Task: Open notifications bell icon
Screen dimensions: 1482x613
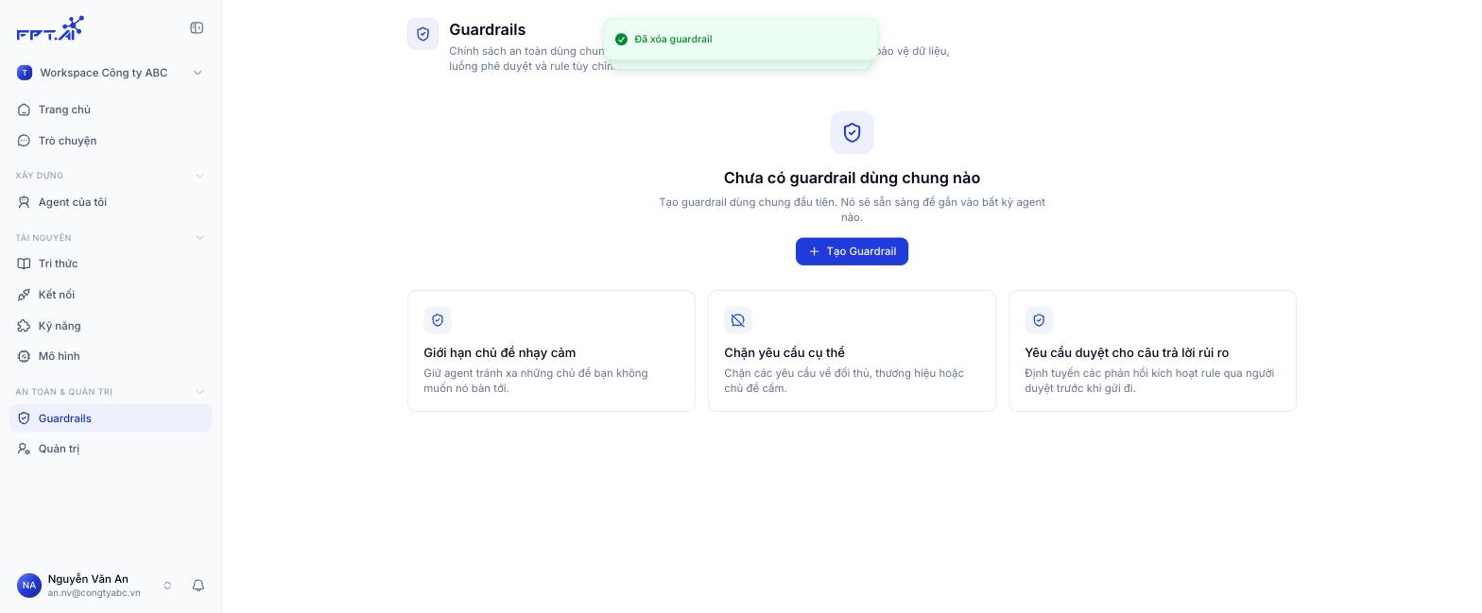Action: coord(198,586)
